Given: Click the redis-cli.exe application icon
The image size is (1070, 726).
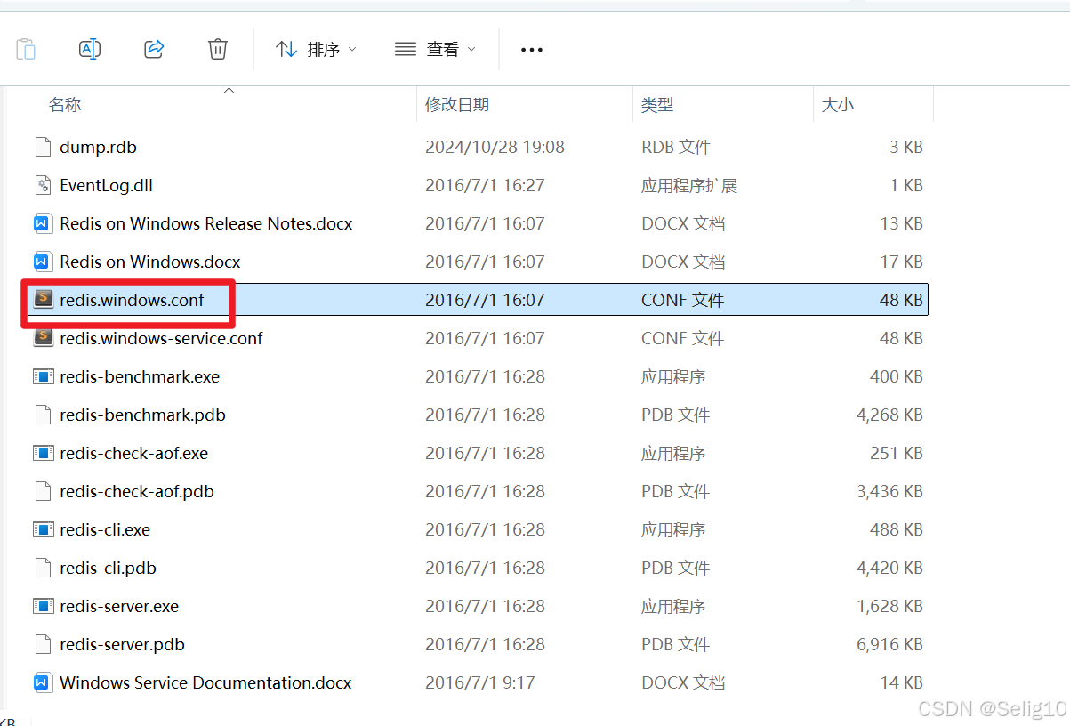Looking at the screenshot, I should tap(42, 529).
